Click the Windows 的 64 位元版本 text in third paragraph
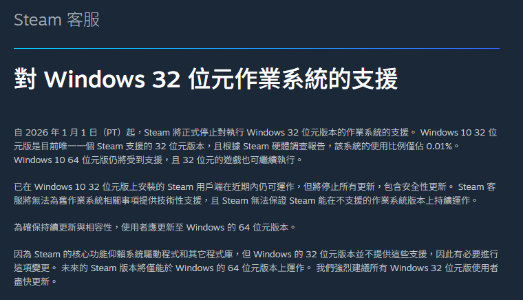The image size is (523, 300). [237, 228]
